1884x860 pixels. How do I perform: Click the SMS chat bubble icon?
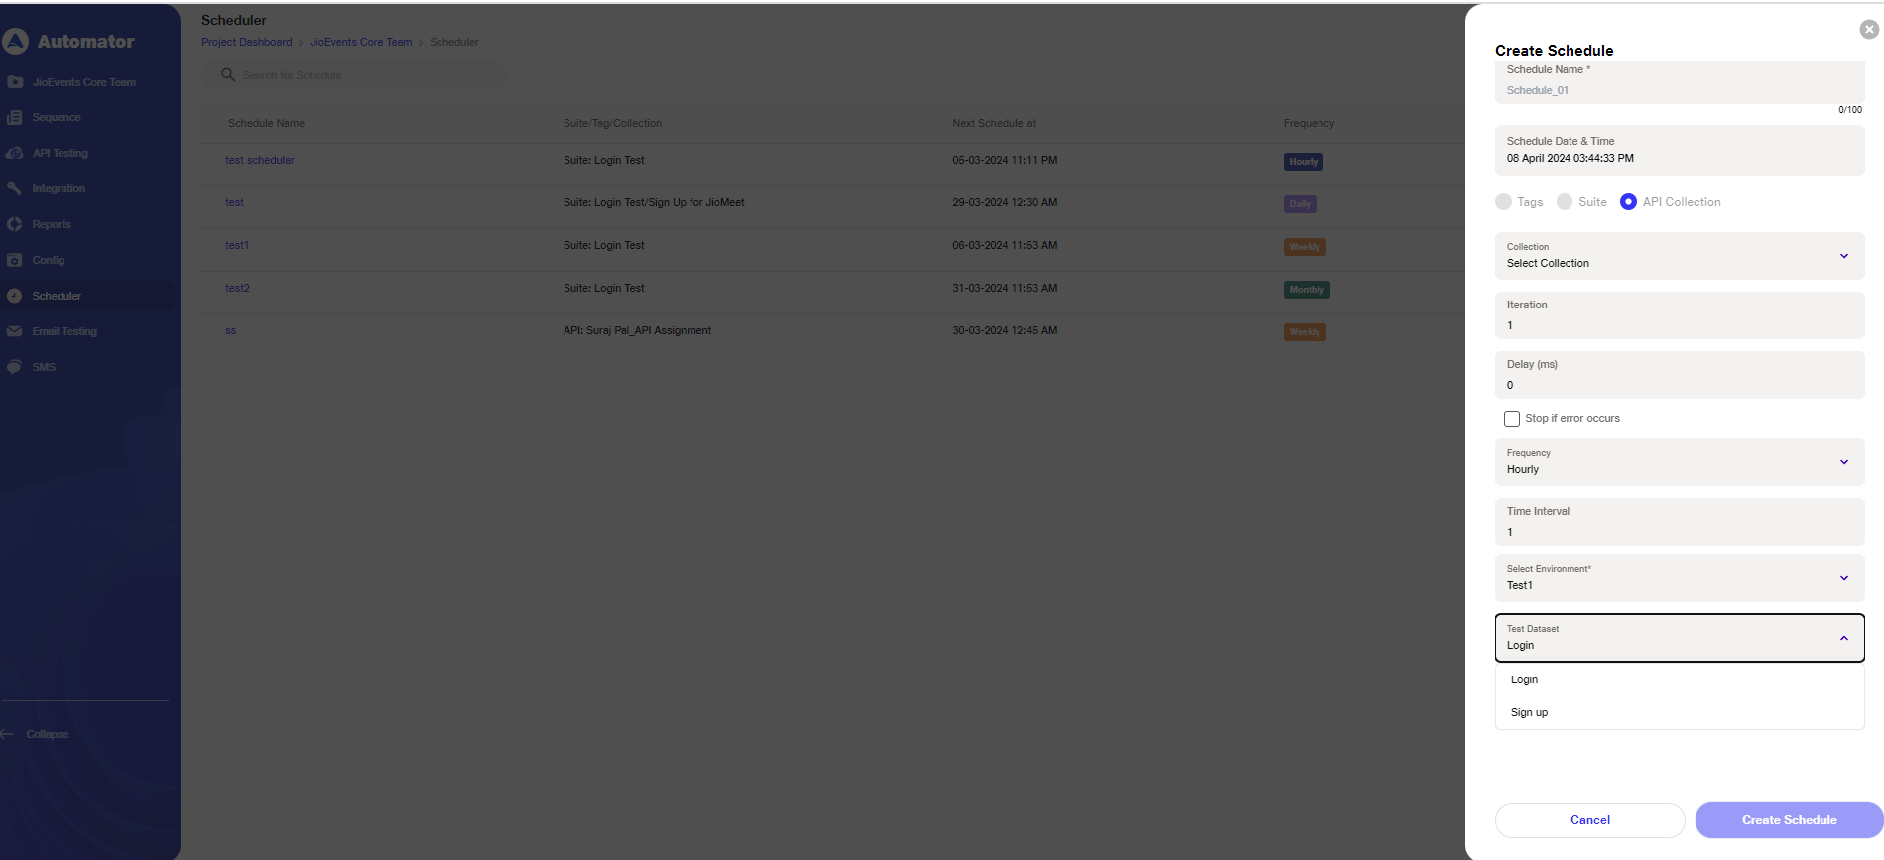(15, 367)
